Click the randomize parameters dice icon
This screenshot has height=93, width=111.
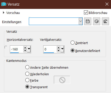coord(97,21)
